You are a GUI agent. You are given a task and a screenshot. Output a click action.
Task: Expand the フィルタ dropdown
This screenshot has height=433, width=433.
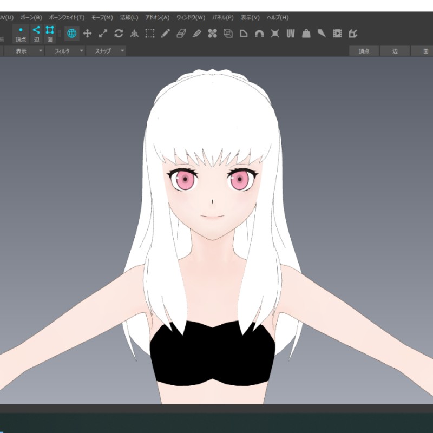coord(65,51)
